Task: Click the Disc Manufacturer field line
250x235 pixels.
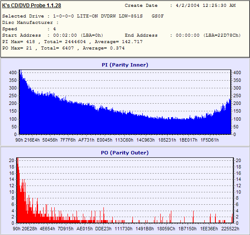Action: [x=30, y=23]
